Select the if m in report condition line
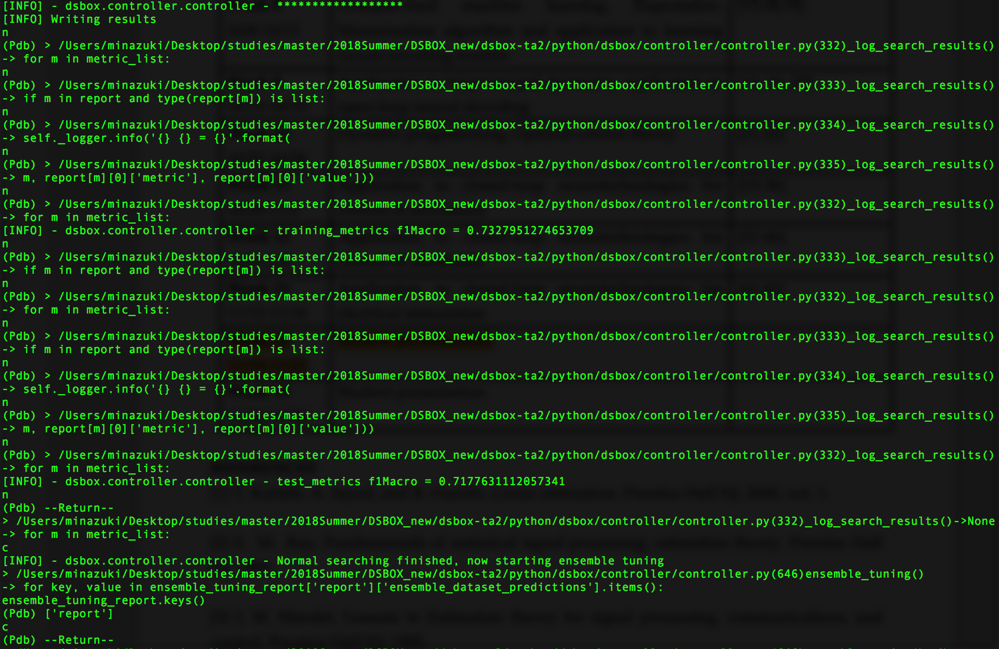 pyautogui.click(x=163, y=98)
